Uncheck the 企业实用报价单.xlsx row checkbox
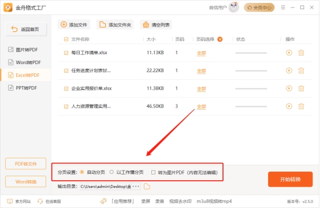 66,88
